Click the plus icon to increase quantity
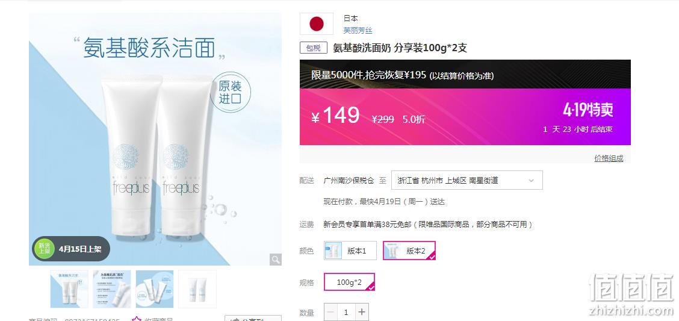The height and width of the screenshot is (321, 679). [x=362, y=312]
